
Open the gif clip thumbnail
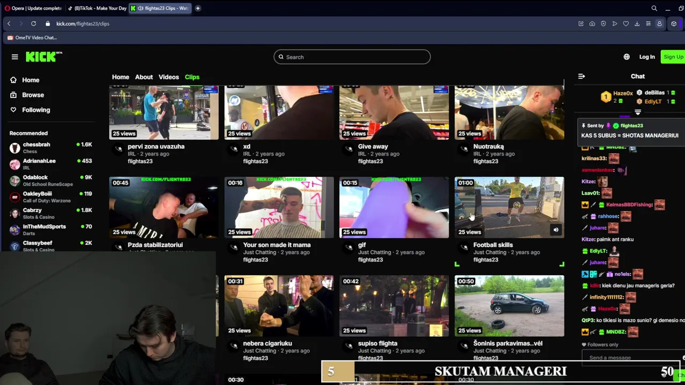coord(394,207)
